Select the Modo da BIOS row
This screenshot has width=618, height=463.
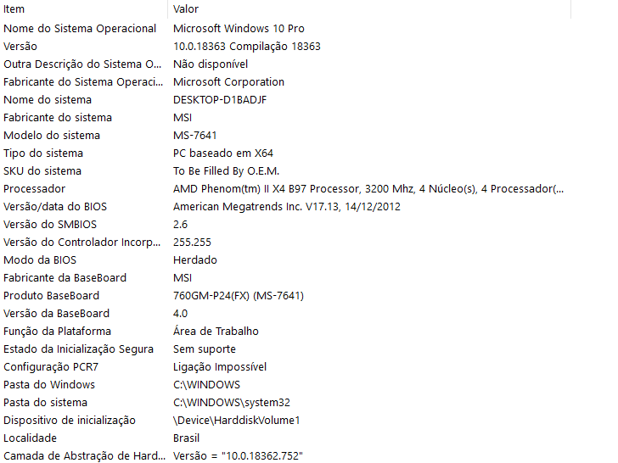pos(285,259)
